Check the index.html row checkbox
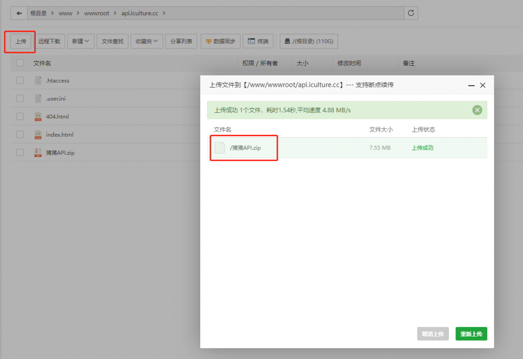The width and height of the screenshot is (523, 359). pos(20,134)
